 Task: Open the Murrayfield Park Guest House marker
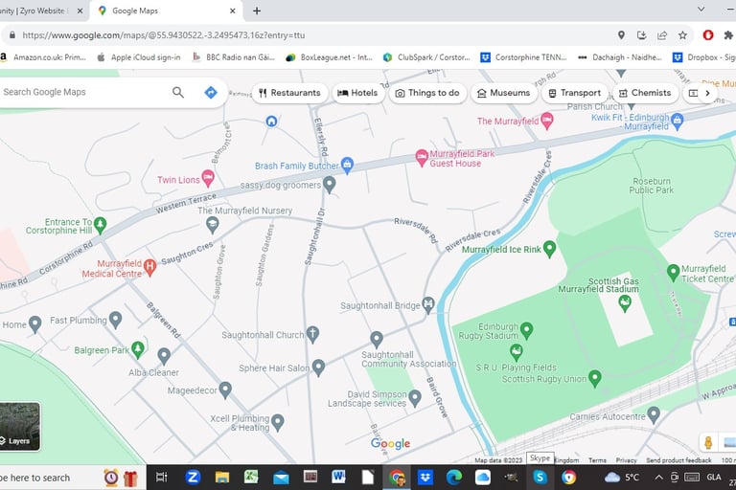coord(422,158)
